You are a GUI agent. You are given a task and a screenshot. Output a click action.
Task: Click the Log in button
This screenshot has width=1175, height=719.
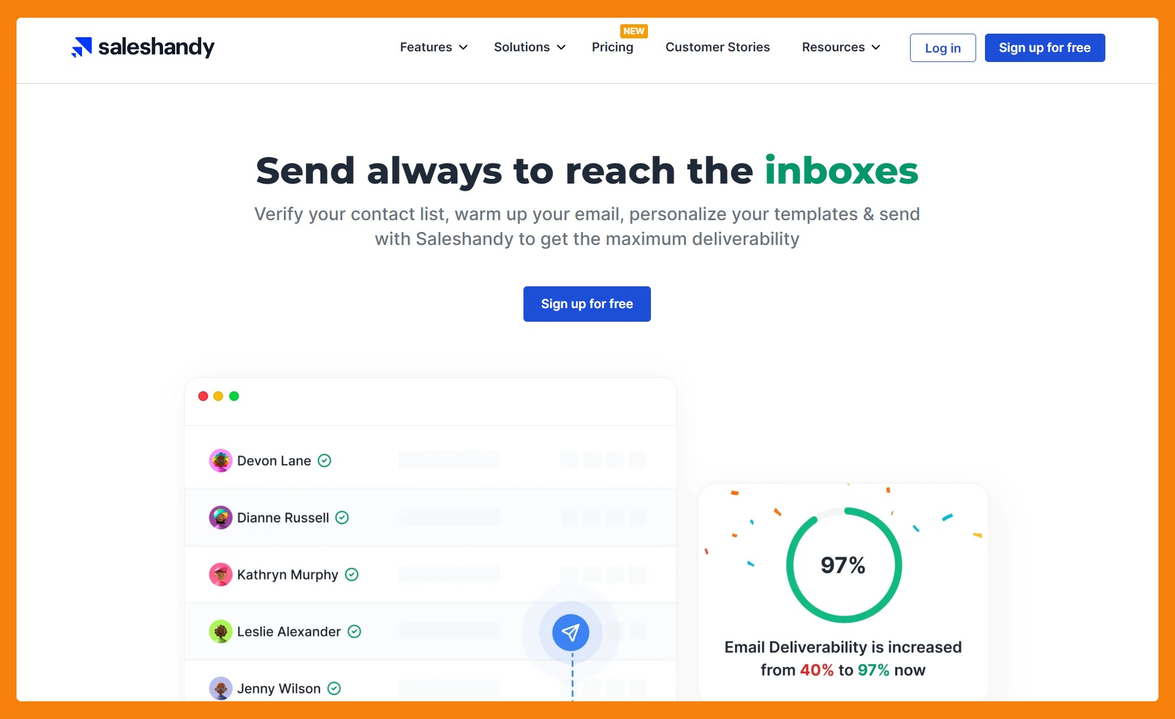pyautogui.click(x=942, y=47)
